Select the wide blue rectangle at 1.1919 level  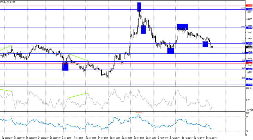point(182,27)
